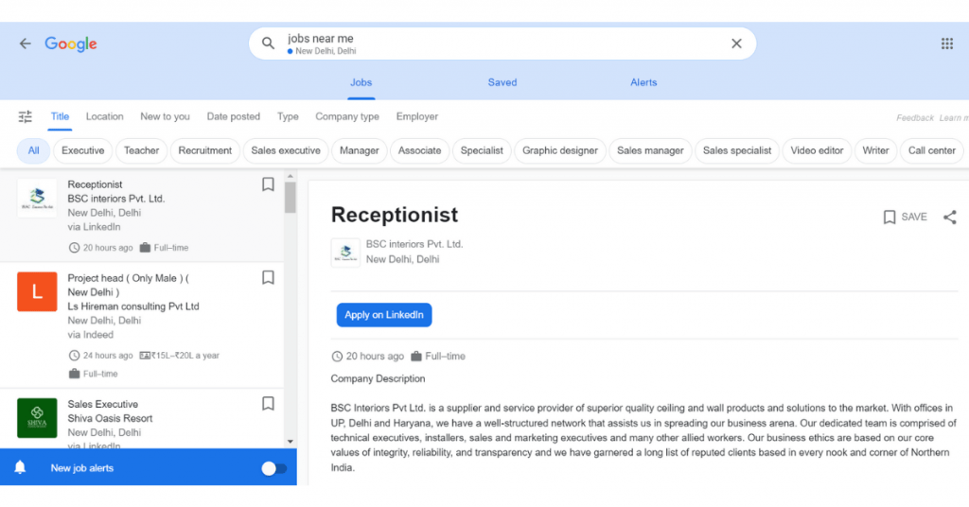Select the Type filter category
The height and width of the screenshot is (507, 969).
pyautogui.click(x=288, y=116)
